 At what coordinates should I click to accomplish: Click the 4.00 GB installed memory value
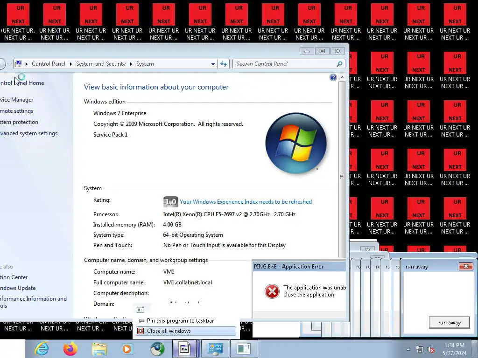coord(172,225)
